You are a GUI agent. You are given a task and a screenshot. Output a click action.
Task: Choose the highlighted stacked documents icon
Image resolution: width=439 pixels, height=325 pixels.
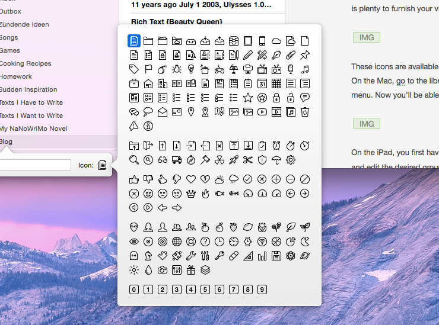[134, 41]
